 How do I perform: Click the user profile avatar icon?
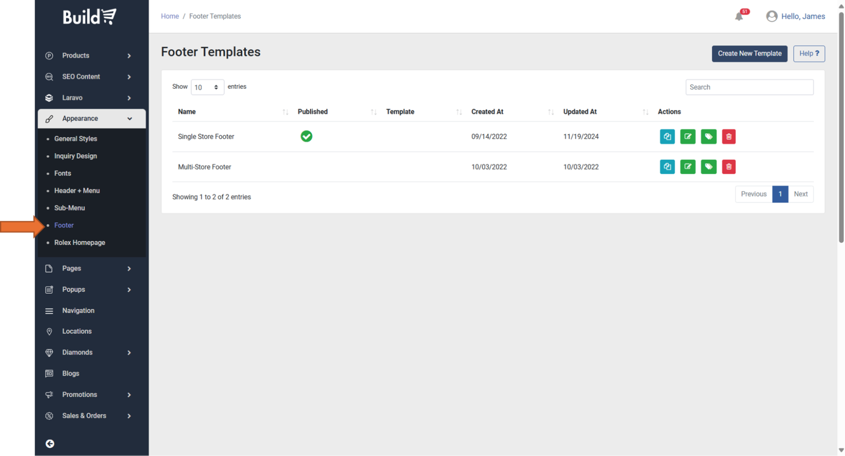point(771,16)
